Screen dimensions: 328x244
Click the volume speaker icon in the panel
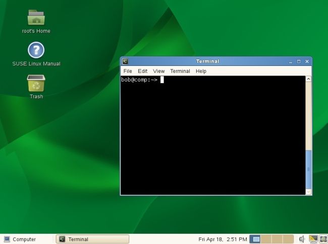tap(302, 239)
